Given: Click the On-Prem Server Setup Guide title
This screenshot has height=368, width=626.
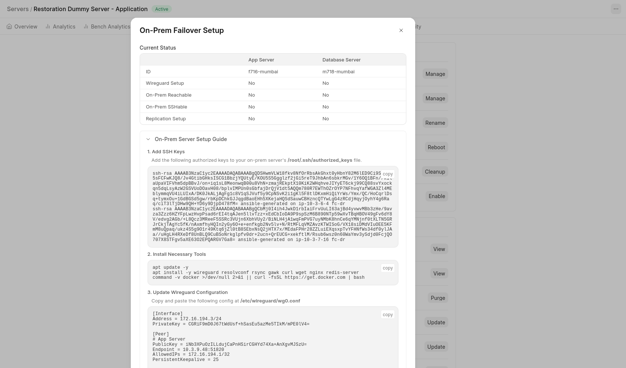Looking at the screenshot, I should [191, 139].
